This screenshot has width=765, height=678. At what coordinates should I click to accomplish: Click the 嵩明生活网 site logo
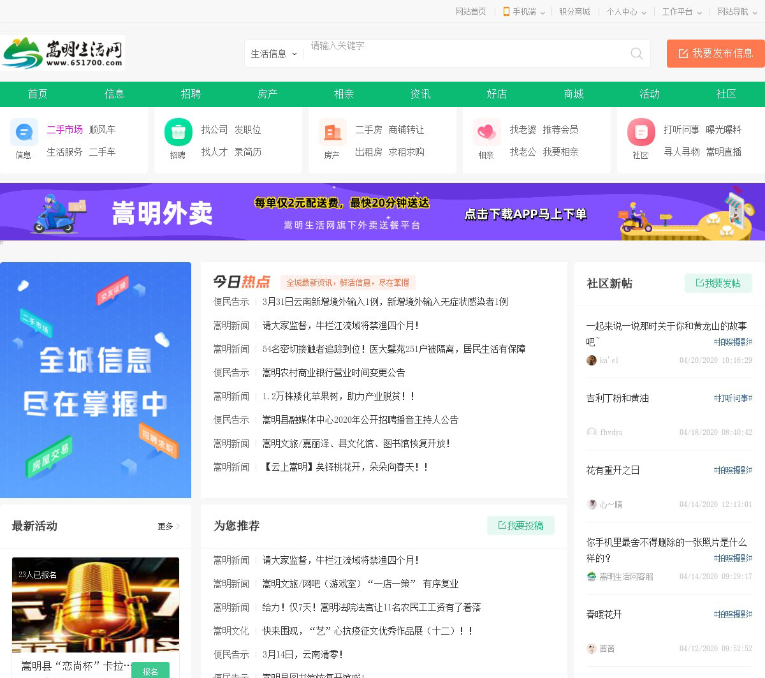pyautogui.click(x=62, y=52)
